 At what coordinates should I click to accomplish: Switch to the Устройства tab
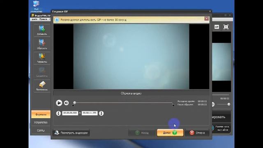(x=41, y=123)
